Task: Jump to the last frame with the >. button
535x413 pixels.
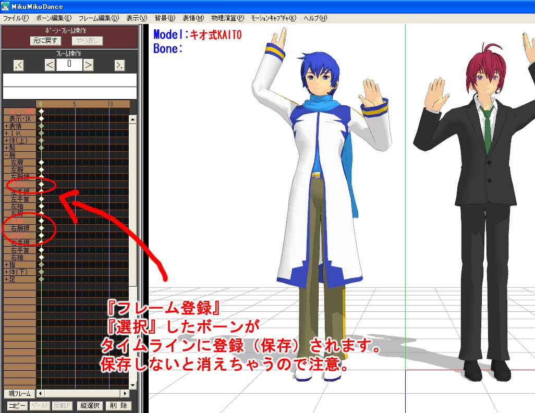Action: [119, 65]
